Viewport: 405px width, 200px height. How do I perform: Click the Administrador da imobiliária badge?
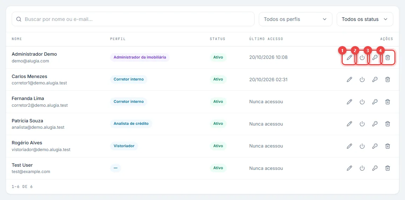click(140, 57)
